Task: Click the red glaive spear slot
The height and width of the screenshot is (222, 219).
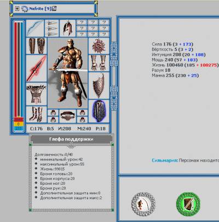Action: (x=37, y=68)
